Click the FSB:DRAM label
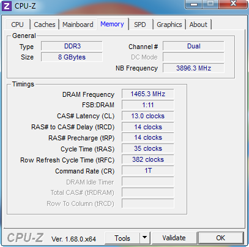Screen dimensions: 249x247 (98, 105)
